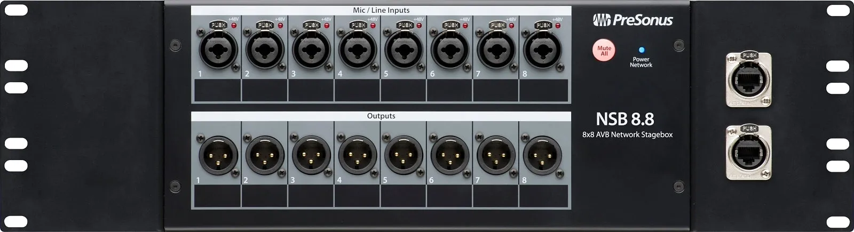Screen dimensions: 854x232
Task: Click XLR output connector 1
Action: [x=218, y=155]
